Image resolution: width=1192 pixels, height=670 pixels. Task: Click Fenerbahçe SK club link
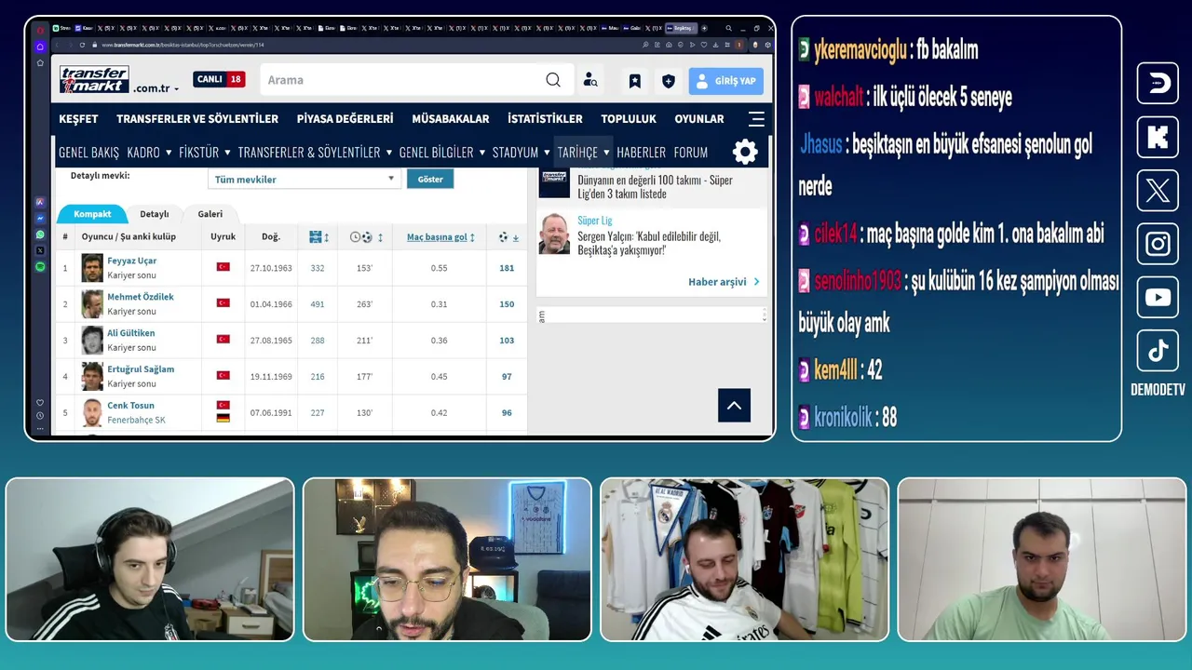(136, 420)
